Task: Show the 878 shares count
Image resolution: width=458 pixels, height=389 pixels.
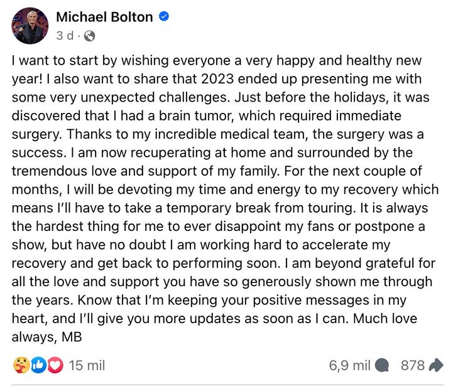Action: click(x=413, y=365)
